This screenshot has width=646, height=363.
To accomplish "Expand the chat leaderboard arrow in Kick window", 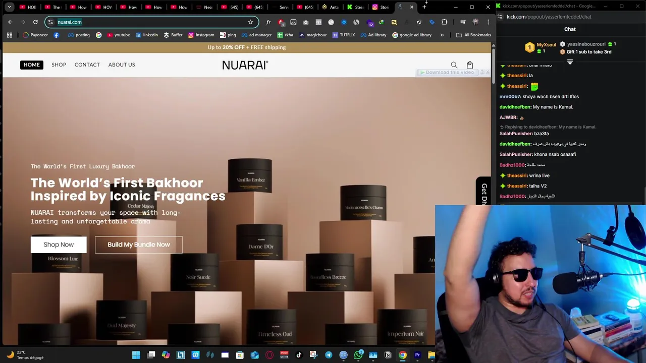I will coord(570,62).
